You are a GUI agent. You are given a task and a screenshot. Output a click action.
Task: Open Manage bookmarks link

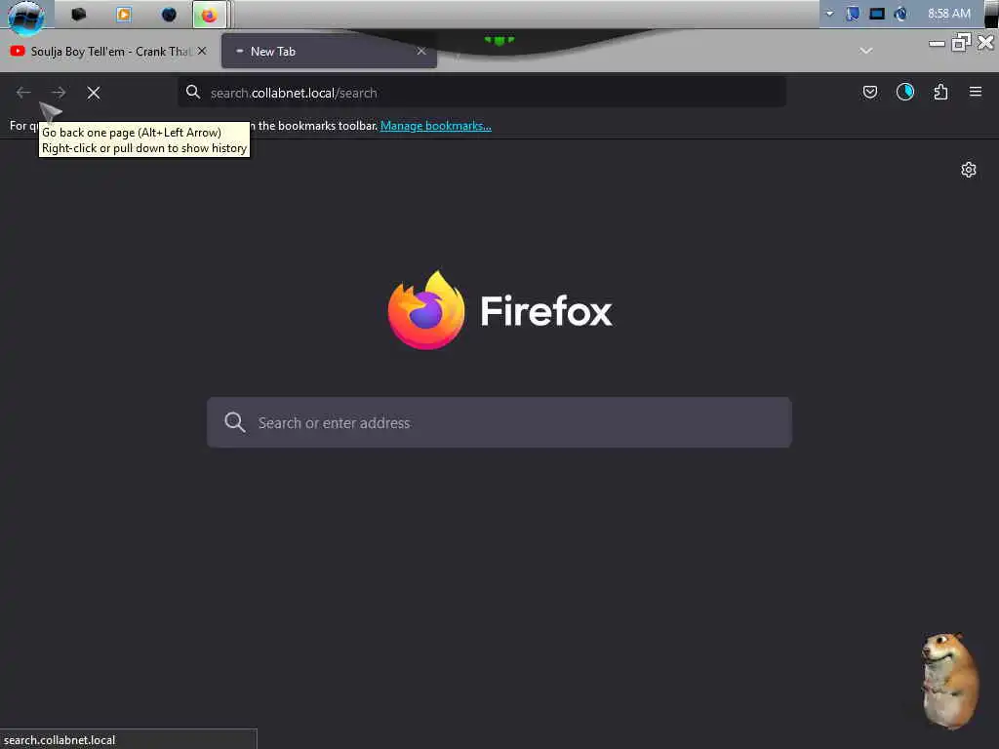point(436,126)
